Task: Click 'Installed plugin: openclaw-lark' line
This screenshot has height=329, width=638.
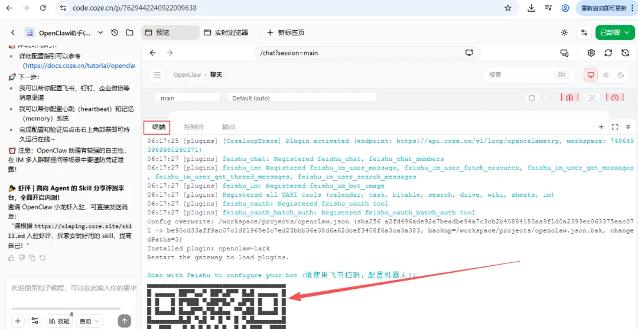Action: point(209,248)
